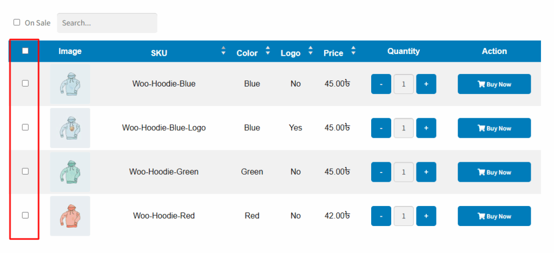
Task: Enable the On Sale filter checkbox
Action: (17, 22)
